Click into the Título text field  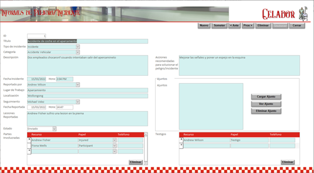pyautogui.click(x=87, y=41)
